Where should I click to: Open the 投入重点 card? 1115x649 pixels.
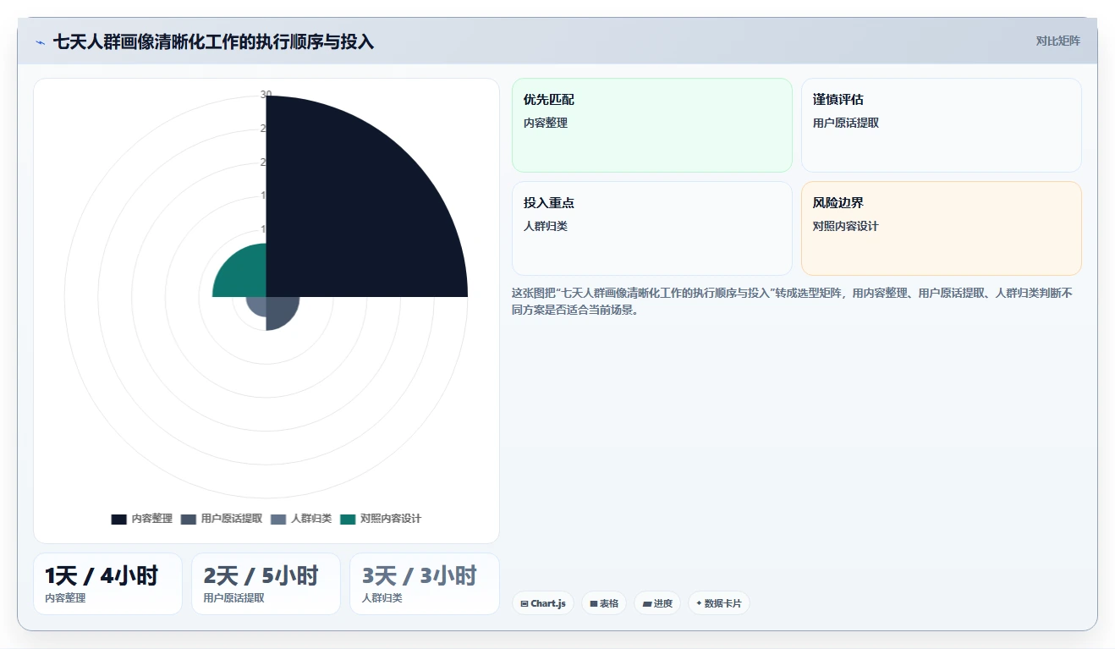[652, 228]
